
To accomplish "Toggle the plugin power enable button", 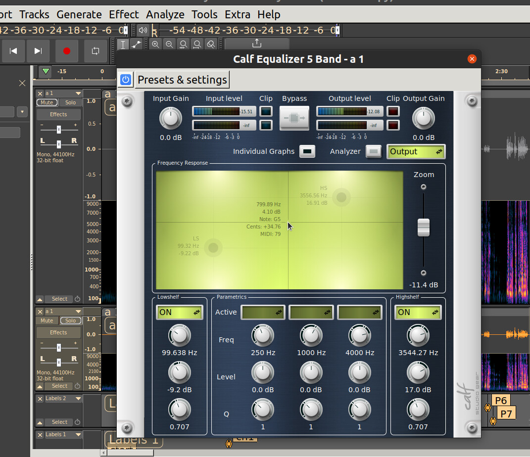I will [126, 80].
